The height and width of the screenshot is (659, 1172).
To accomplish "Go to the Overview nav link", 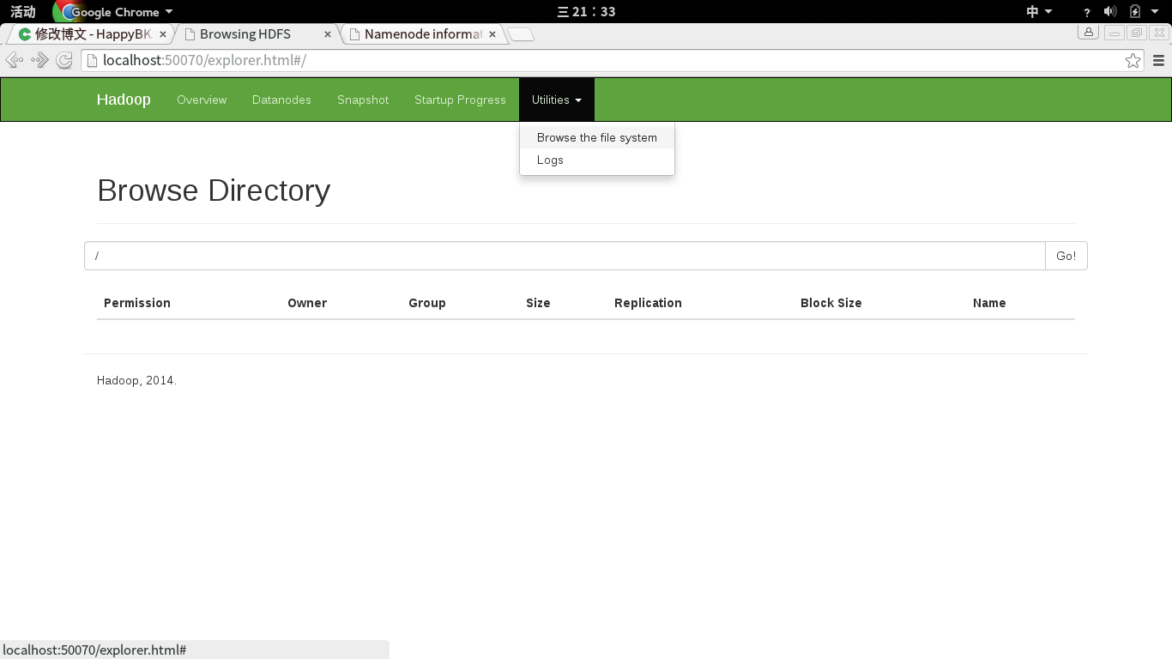I will [202, 100].
